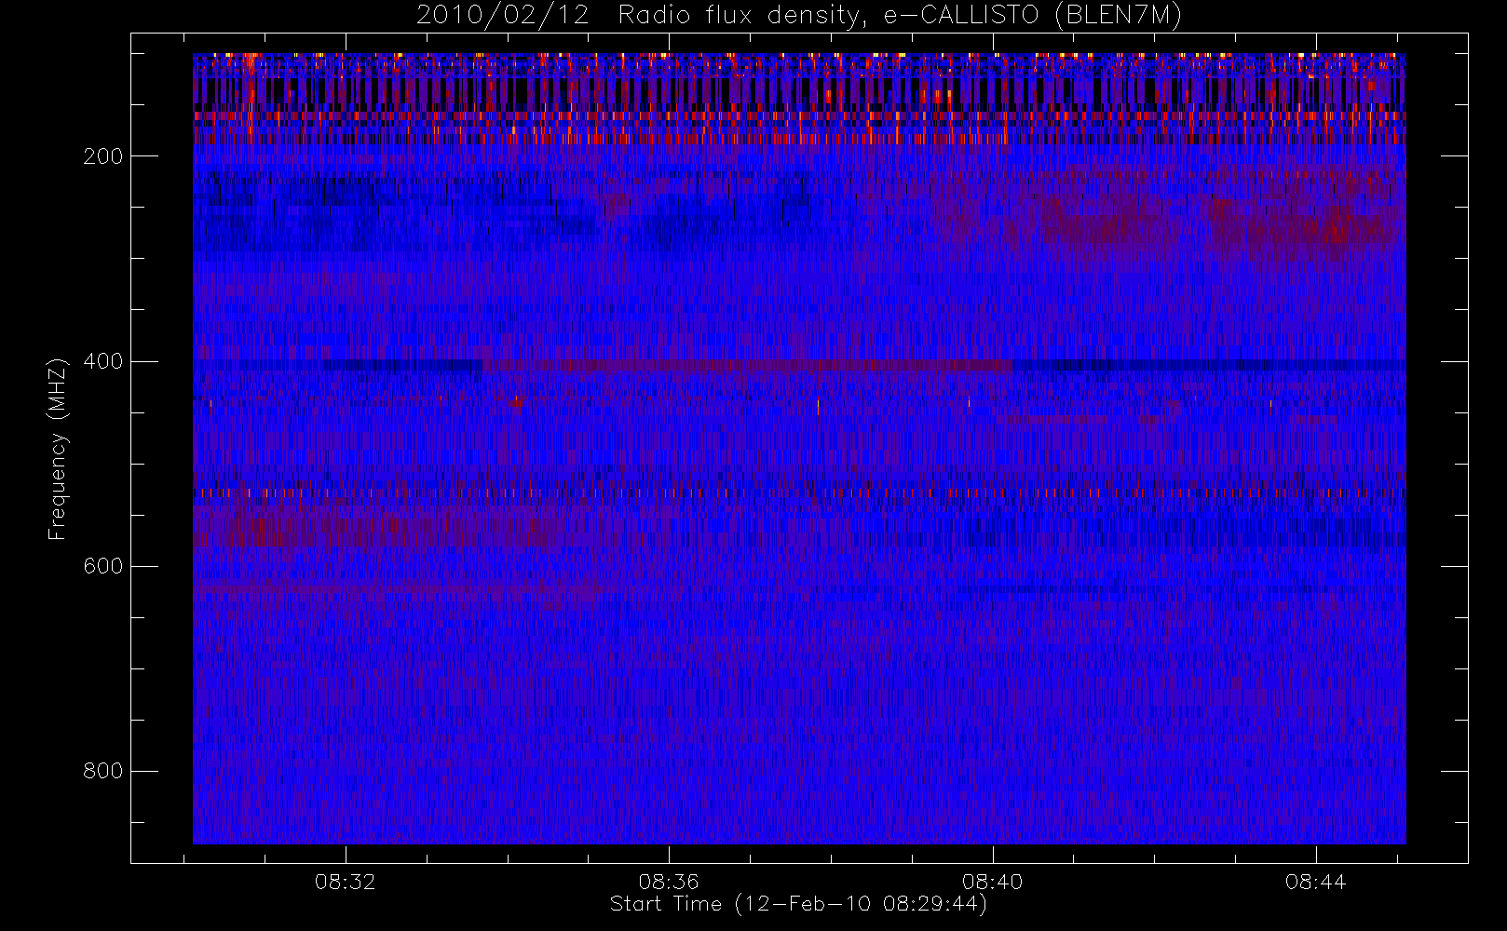This screenshot has height=931, width=1507.
Task: Select the 600 frequency tick label
Action: pyautogui.click(x=102, y=566)
